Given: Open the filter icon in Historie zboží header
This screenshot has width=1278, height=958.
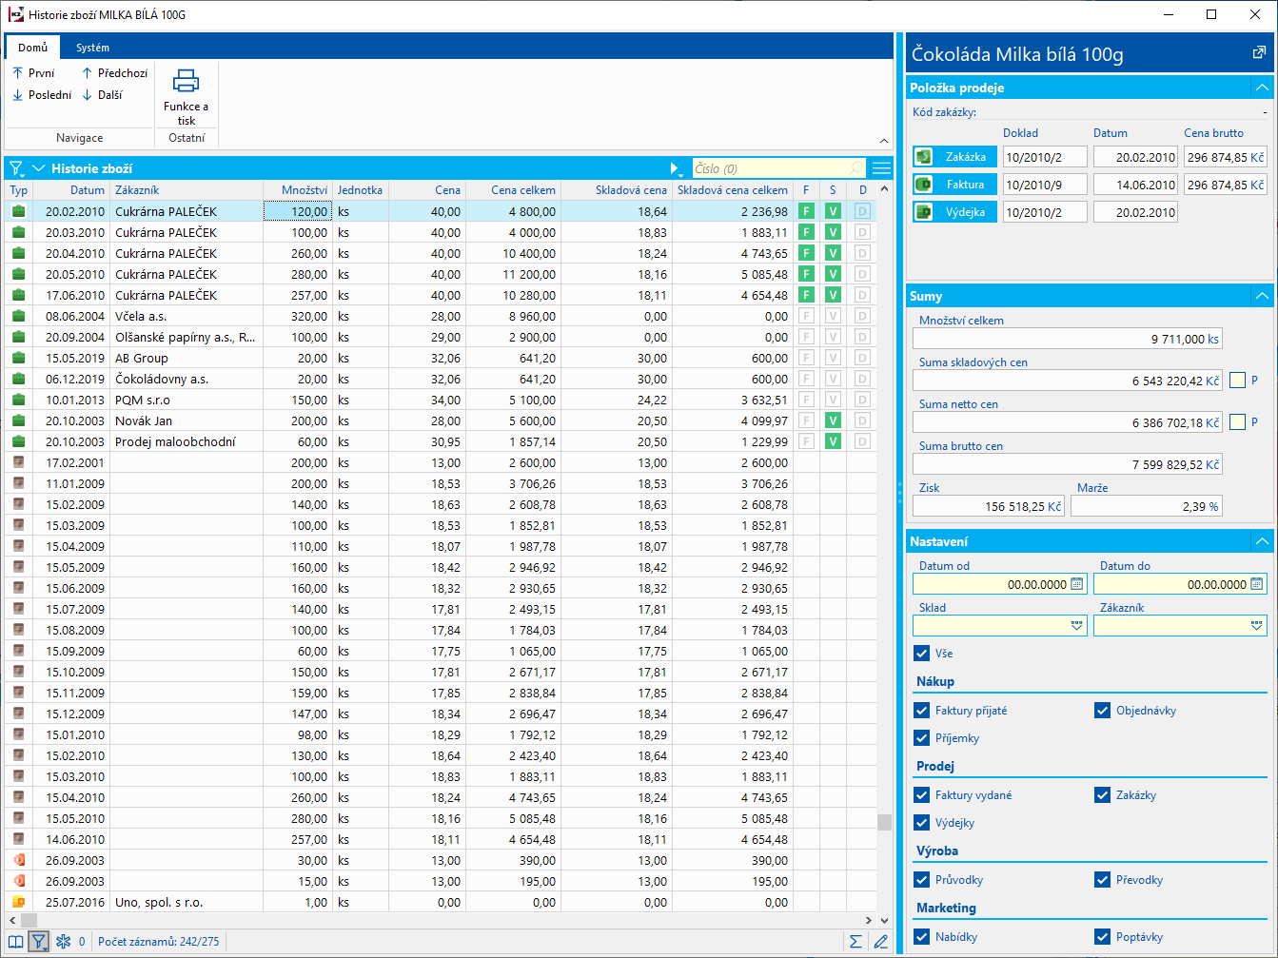Looking at the screenshot, I should point(16,168).
